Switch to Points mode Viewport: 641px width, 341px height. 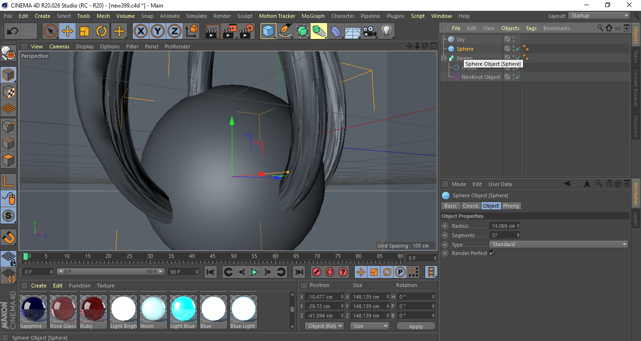click(x=8, y=126)
